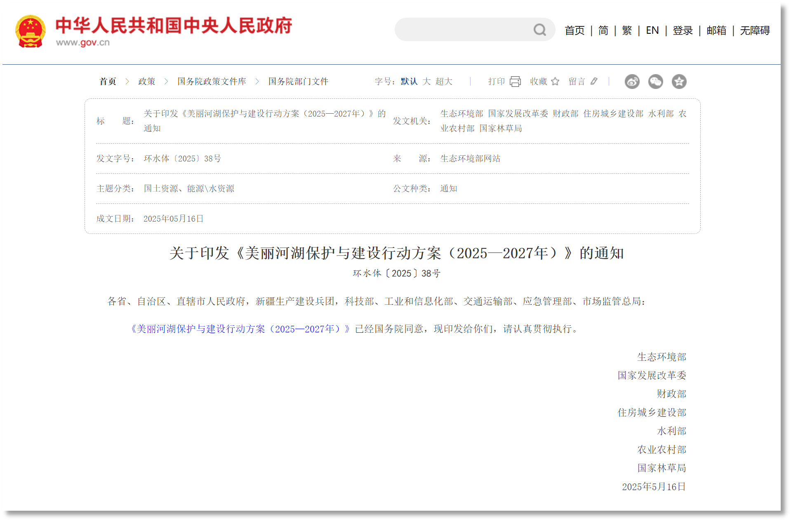Open the 美丽河湖保护与建设行动方案 document link
This screenshot has height=521, width=791.
coord(240,329)
